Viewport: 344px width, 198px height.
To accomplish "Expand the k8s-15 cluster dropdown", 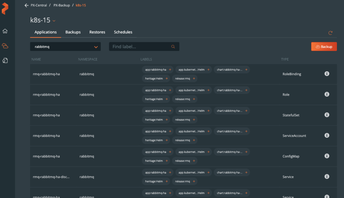I will [54, 21].
